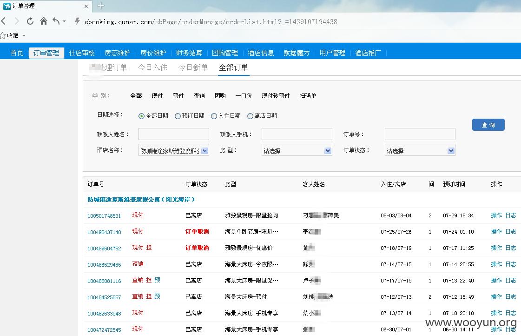Open a new browser tab
Viewport: 521px width, 336px height.
coord(101,6)
